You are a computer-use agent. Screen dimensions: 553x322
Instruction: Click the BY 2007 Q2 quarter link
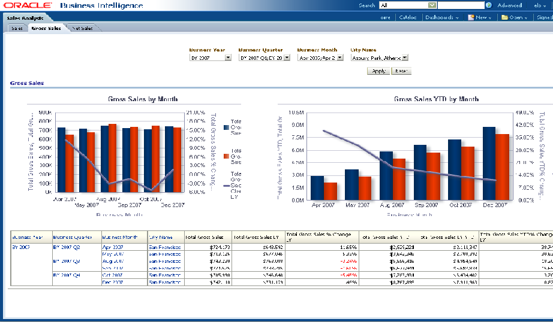[x=67, y=247]
